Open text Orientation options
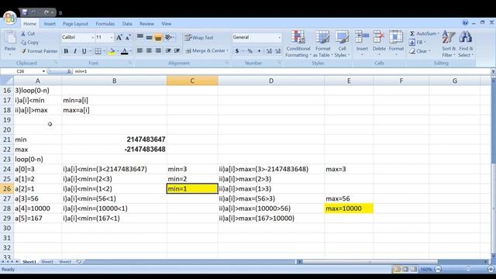Viewport: 496px width, 279px height. 169,38
